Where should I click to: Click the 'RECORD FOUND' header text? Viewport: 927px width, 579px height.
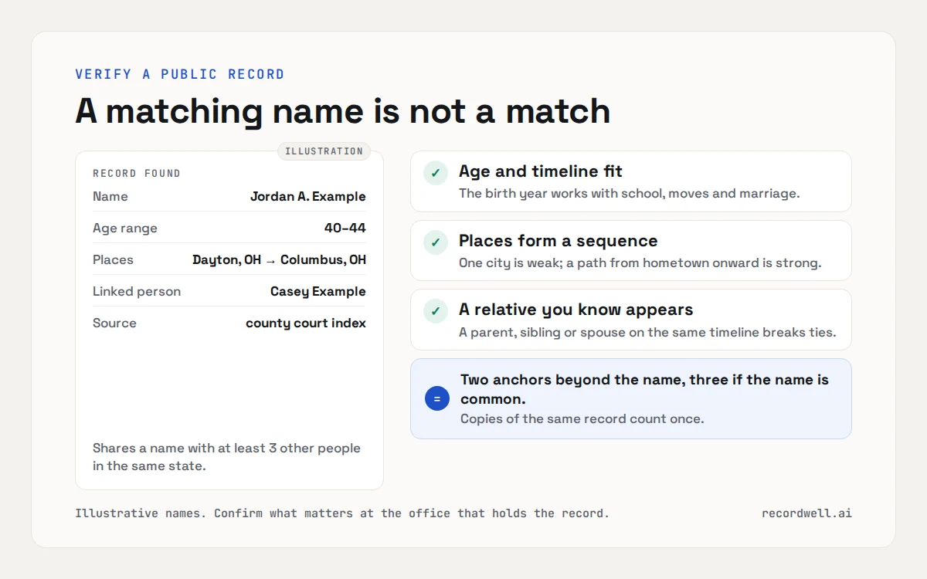(137, 174)
